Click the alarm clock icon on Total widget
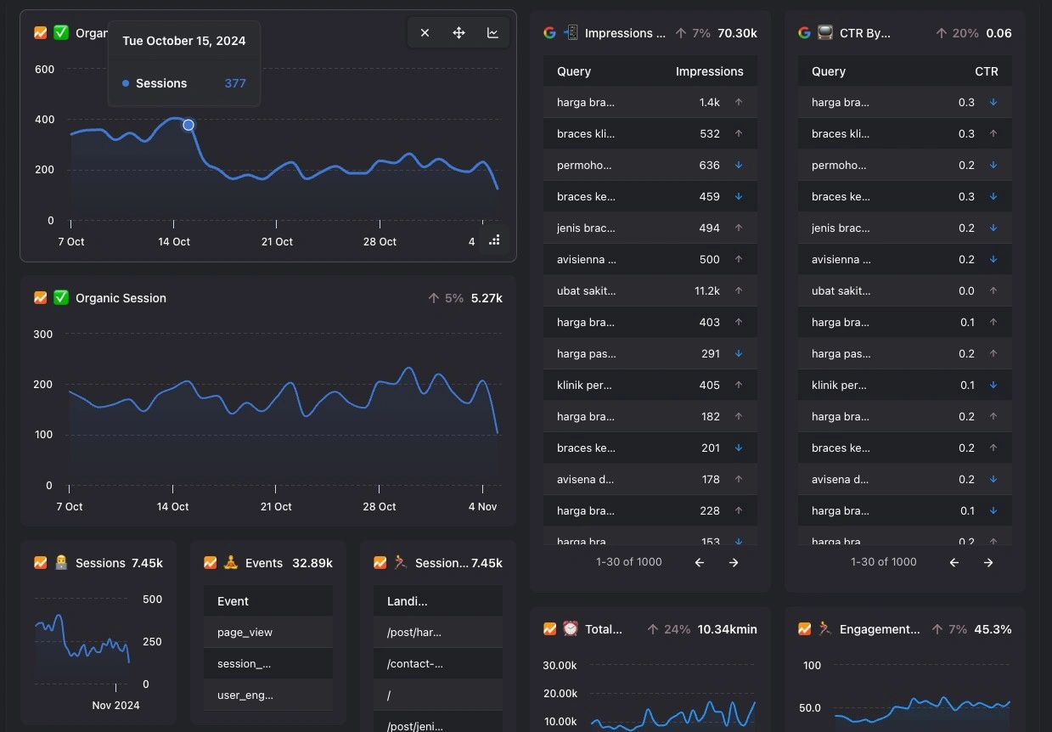This screenshot has width=1052, height=732. [x=571, y=629]
